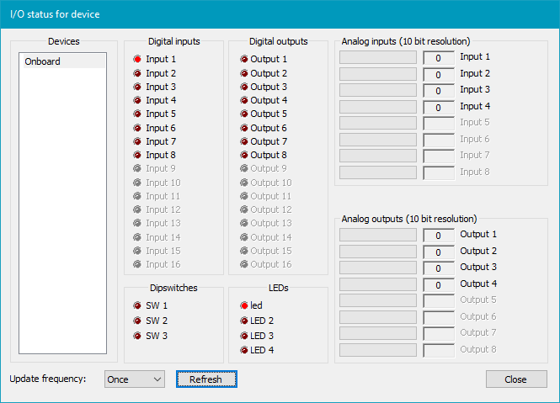The image size is (560, 403).
Task: Toggle dipswitch SW 3
Action: click(138, 337)
